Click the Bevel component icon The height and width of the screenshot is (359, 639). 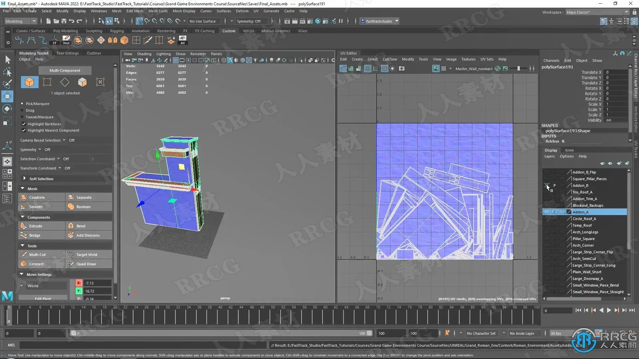(71, 226)
